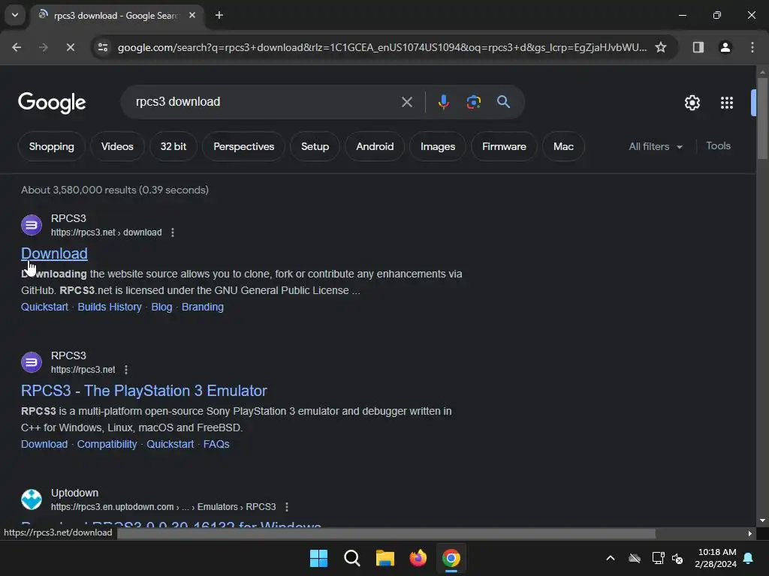769x576 pixels.
Task: Open the Compatibility sitelink
Action: coord(107,444)
